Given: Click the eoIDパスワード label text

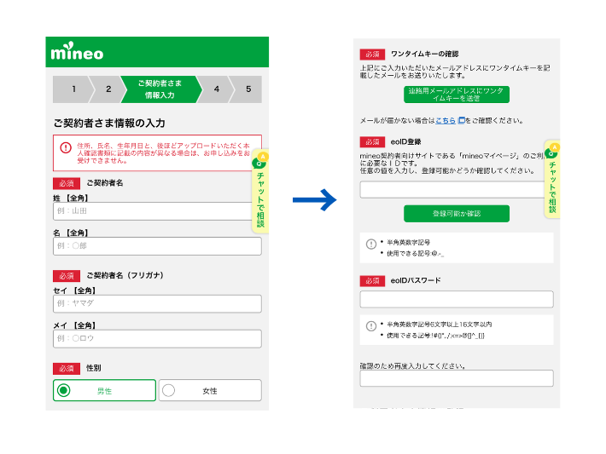Looking at the screenshot, I should [416, 280].
